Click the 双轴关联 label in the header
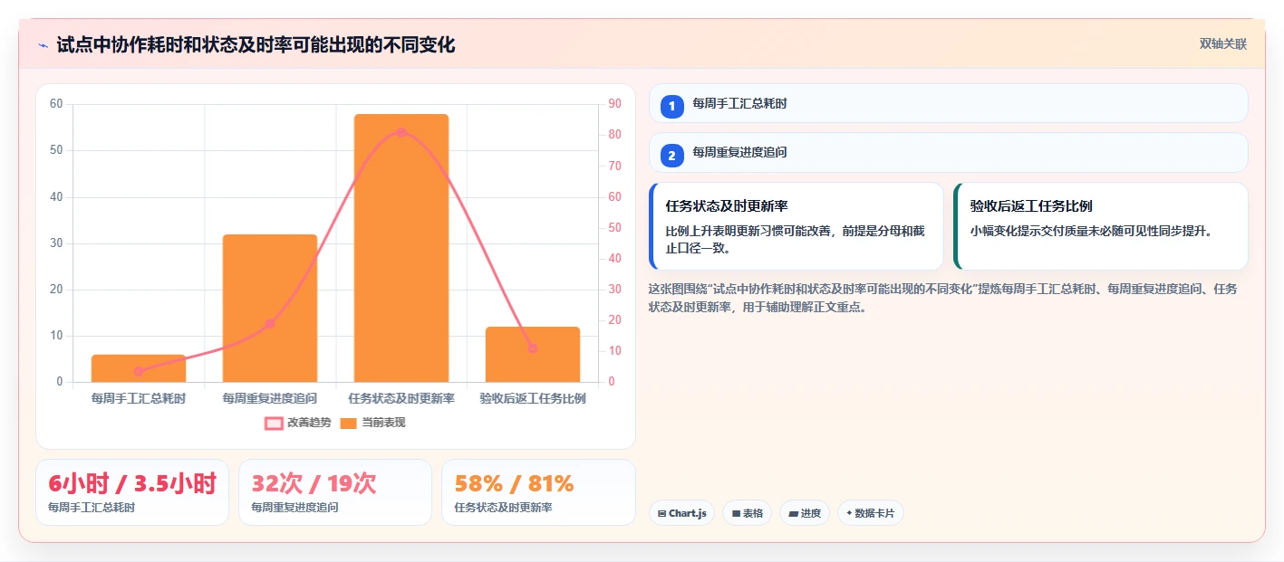Screen dimensions: 1284x562 [x=1223, y=43]
